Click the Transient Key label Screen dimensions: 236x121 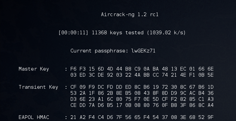[x=38, y=87]
